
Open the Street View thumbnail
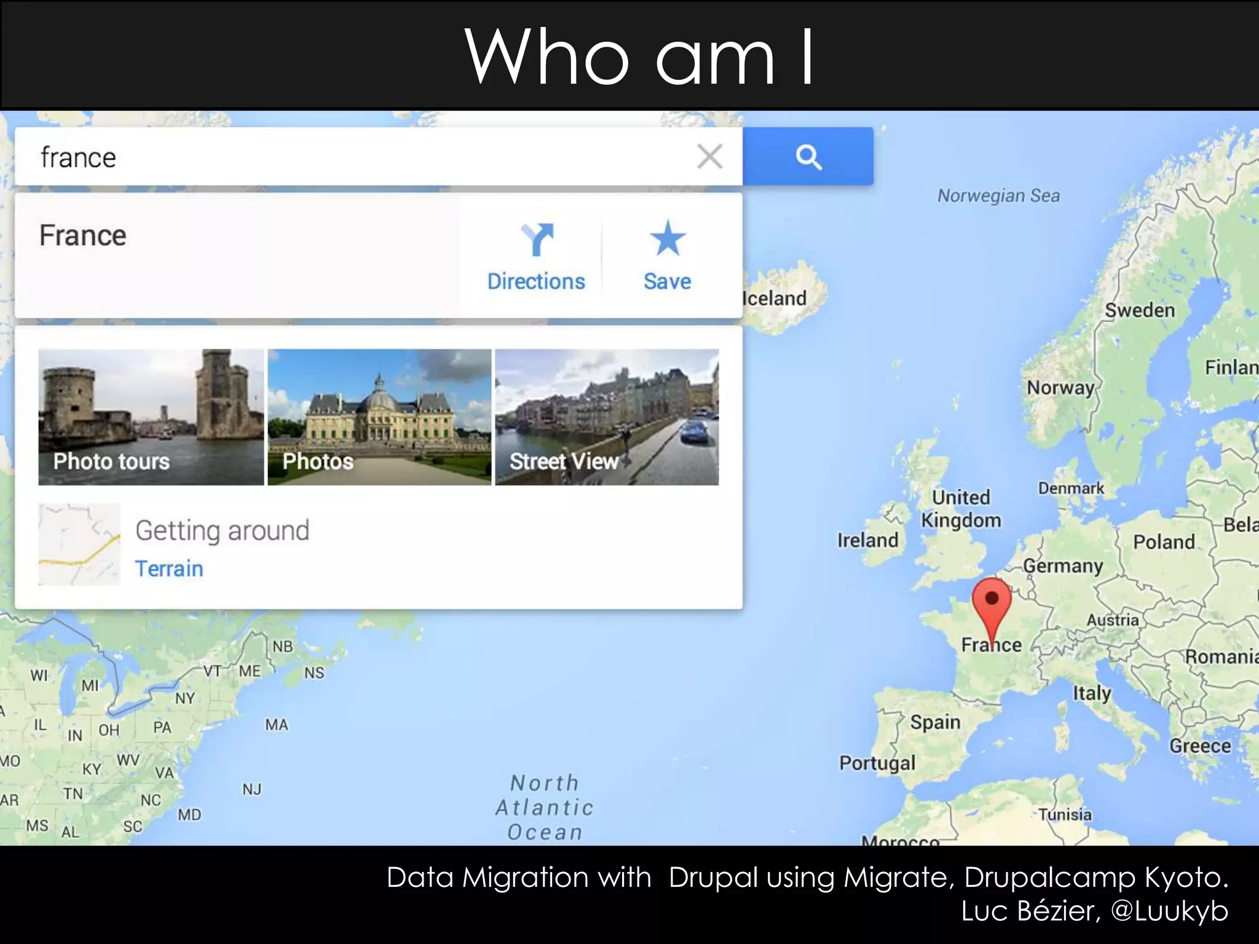point(607,417)
